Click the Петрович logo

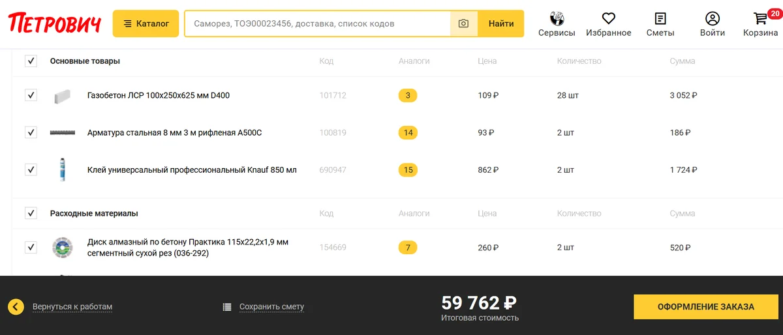coord(55,23)
